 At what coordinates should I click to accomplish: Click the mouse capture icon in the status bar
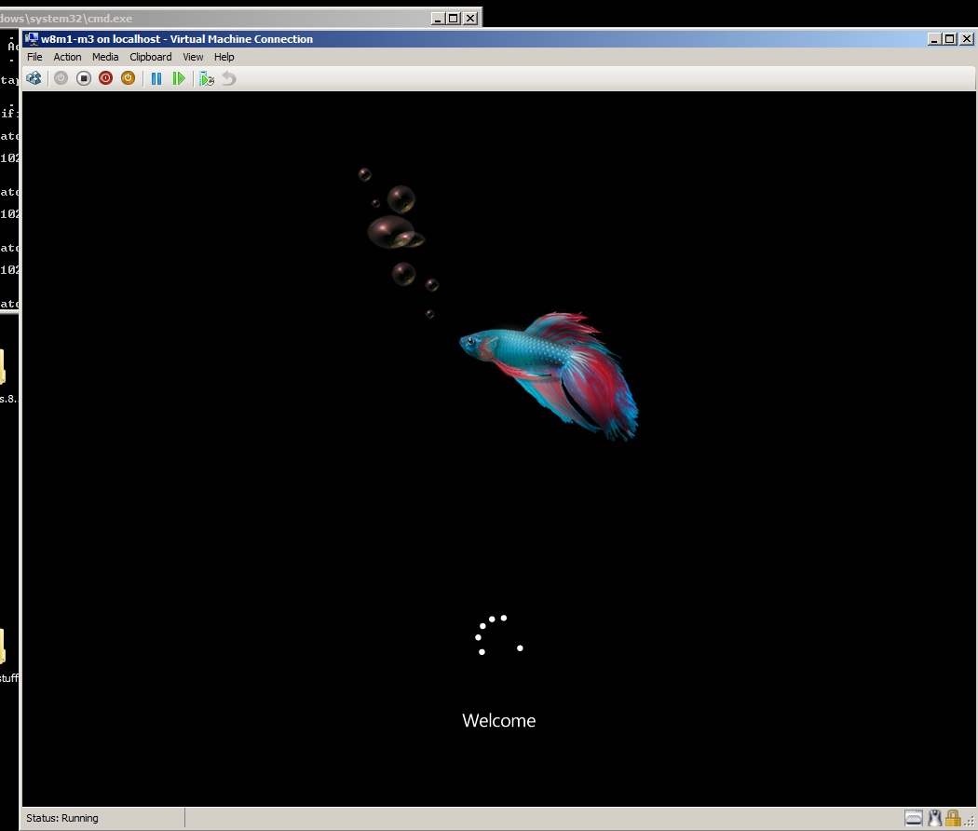point(933,817)
